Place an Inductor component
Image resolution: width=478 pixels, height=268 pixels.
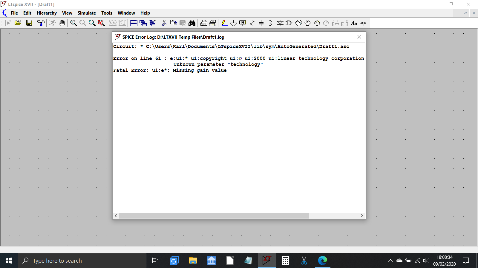click(x=270, y=23)
